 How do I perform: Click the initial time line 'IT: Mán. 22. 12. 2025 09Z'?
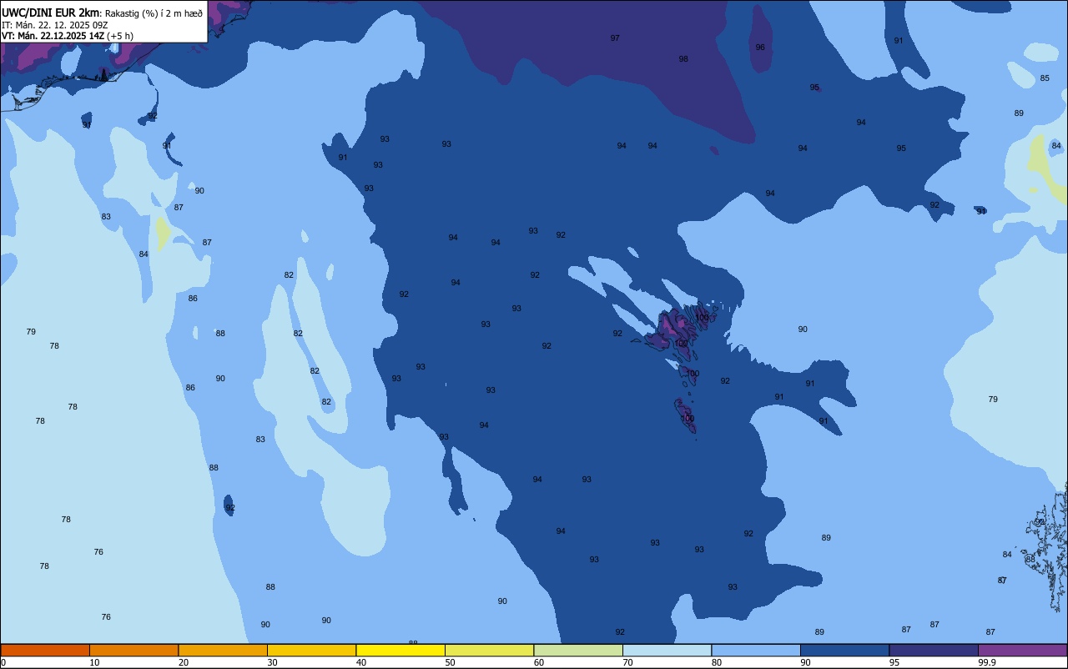55,25
